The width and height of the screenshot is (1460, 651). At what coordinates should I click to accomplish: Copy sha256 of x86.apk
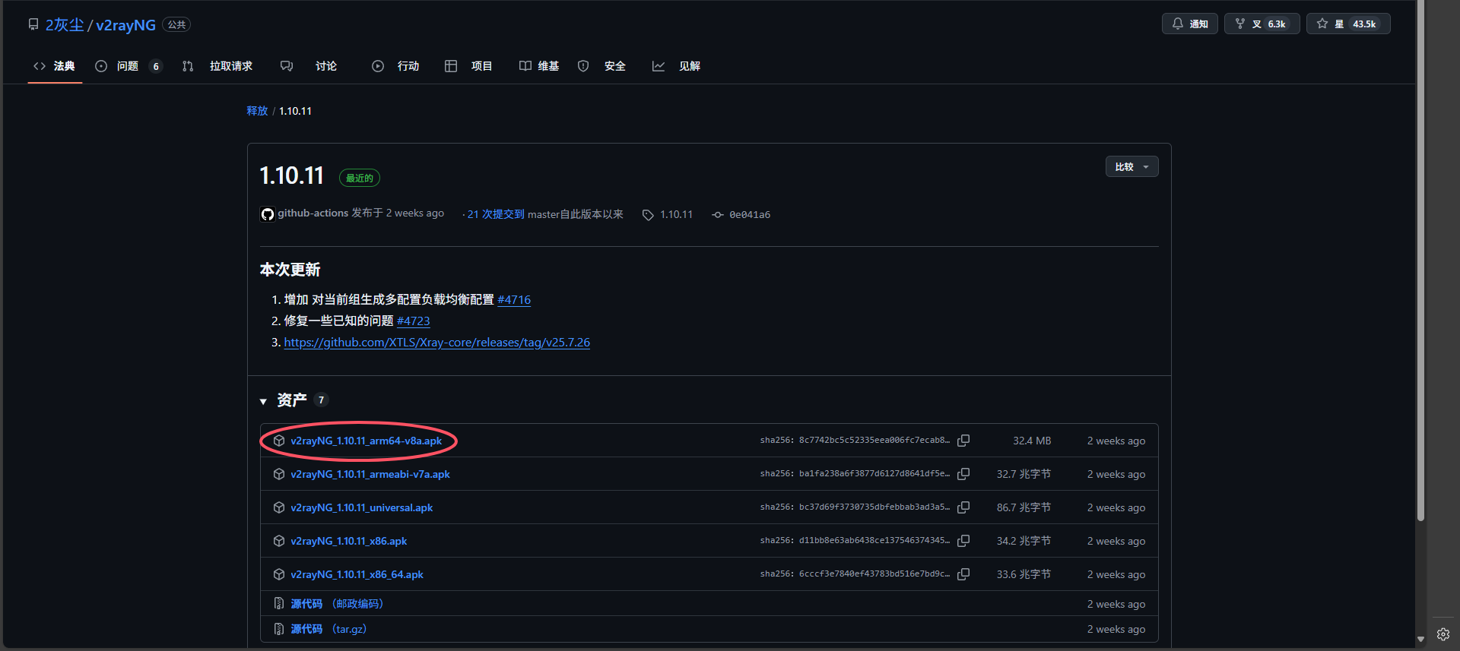click(963, 541)
